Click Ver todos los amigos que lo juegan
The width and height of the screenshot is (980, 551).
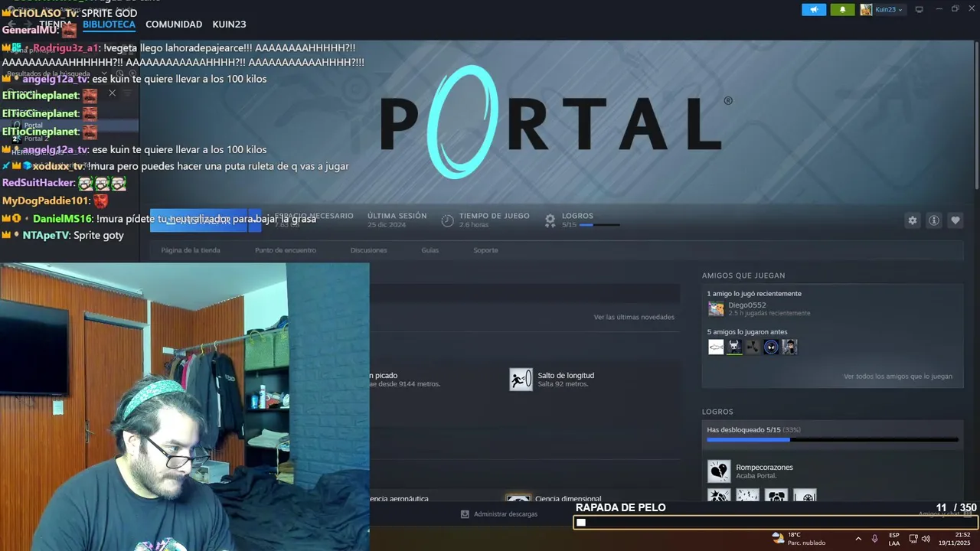(x=898, y=377)
